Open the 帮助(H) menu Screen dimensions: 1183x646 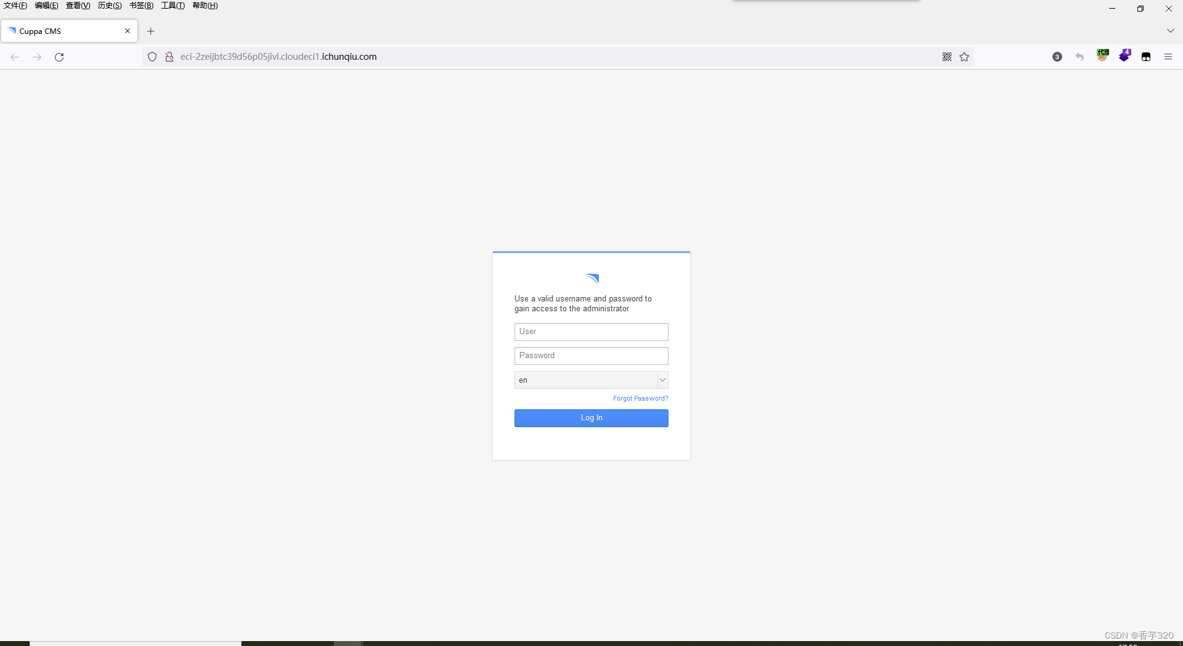[x=205, y=6]
